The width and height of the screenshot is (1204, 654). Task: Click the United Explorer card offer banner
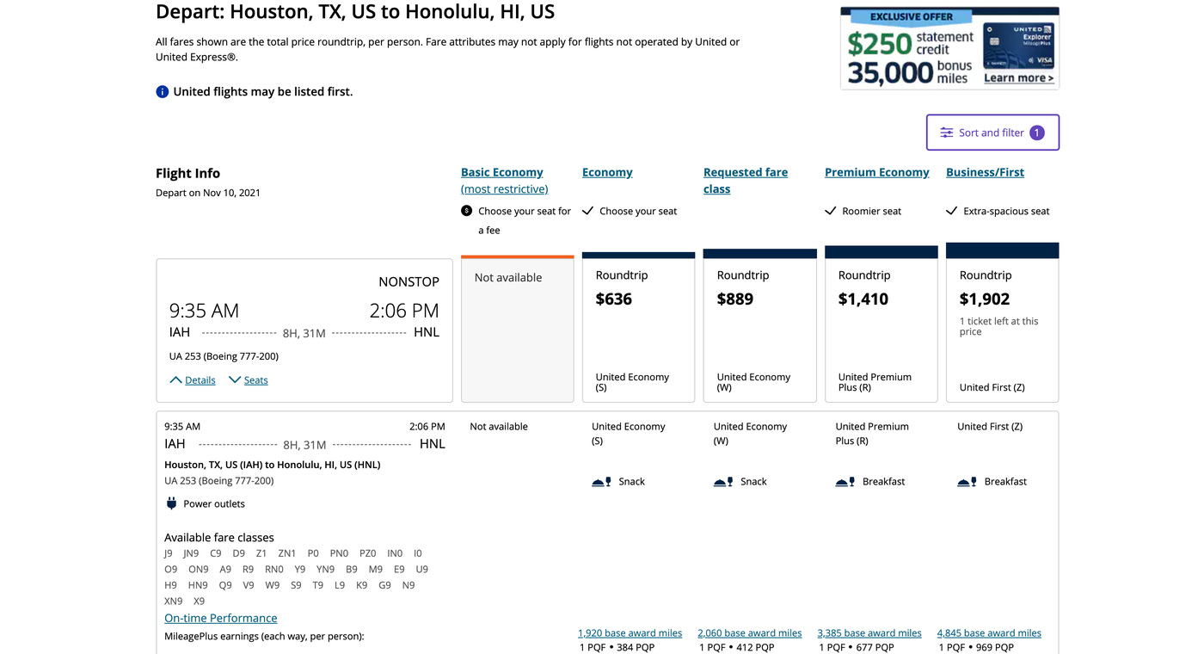click(x=949, y=47)
